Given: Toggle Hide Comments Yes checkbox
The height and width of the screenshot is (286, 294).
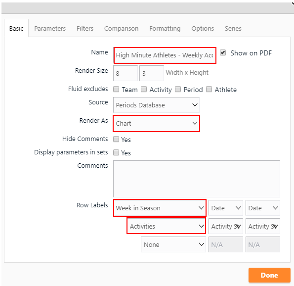Looking at the screenshot, I should [116, 139].
